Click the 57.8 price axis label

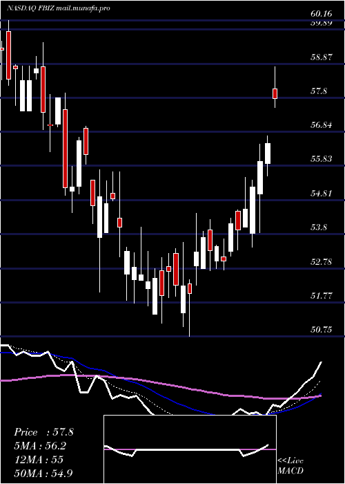point(319,91)
